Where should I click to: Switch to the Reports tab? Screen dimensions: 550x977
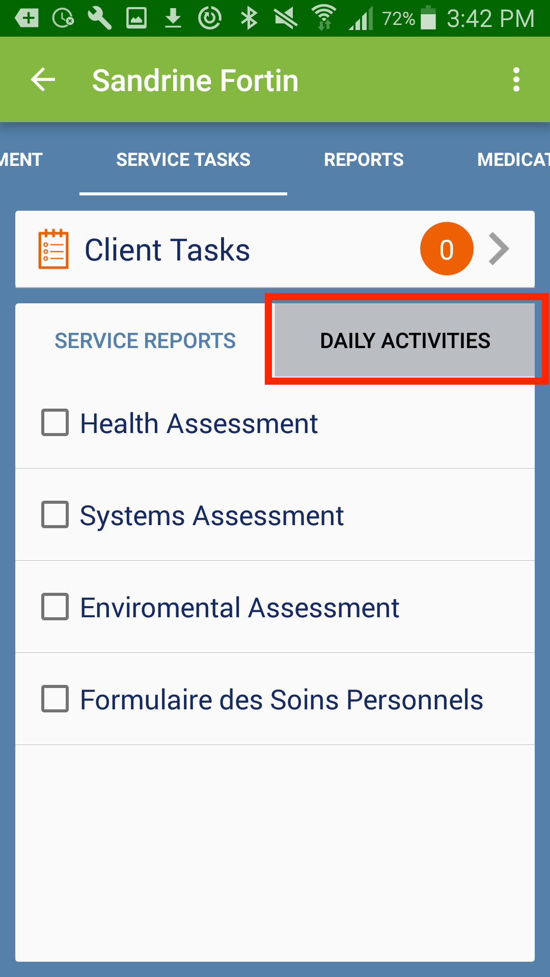tap(364, 160)
